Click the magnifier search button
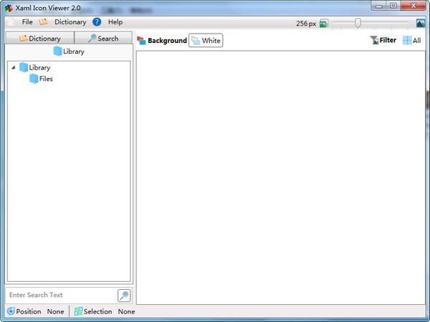 click(124, 296)
